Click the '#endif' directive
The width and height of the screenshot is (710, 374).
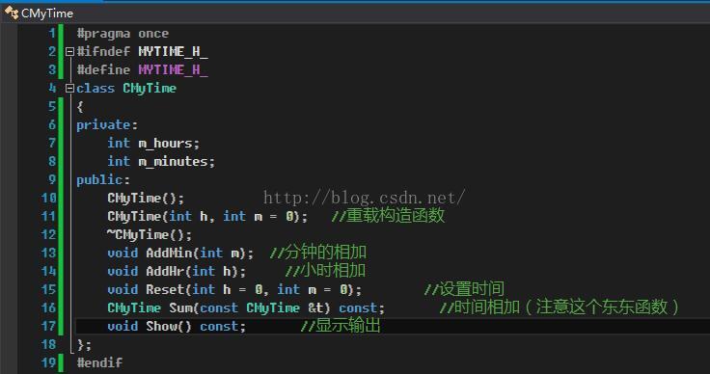click(99, 362)
